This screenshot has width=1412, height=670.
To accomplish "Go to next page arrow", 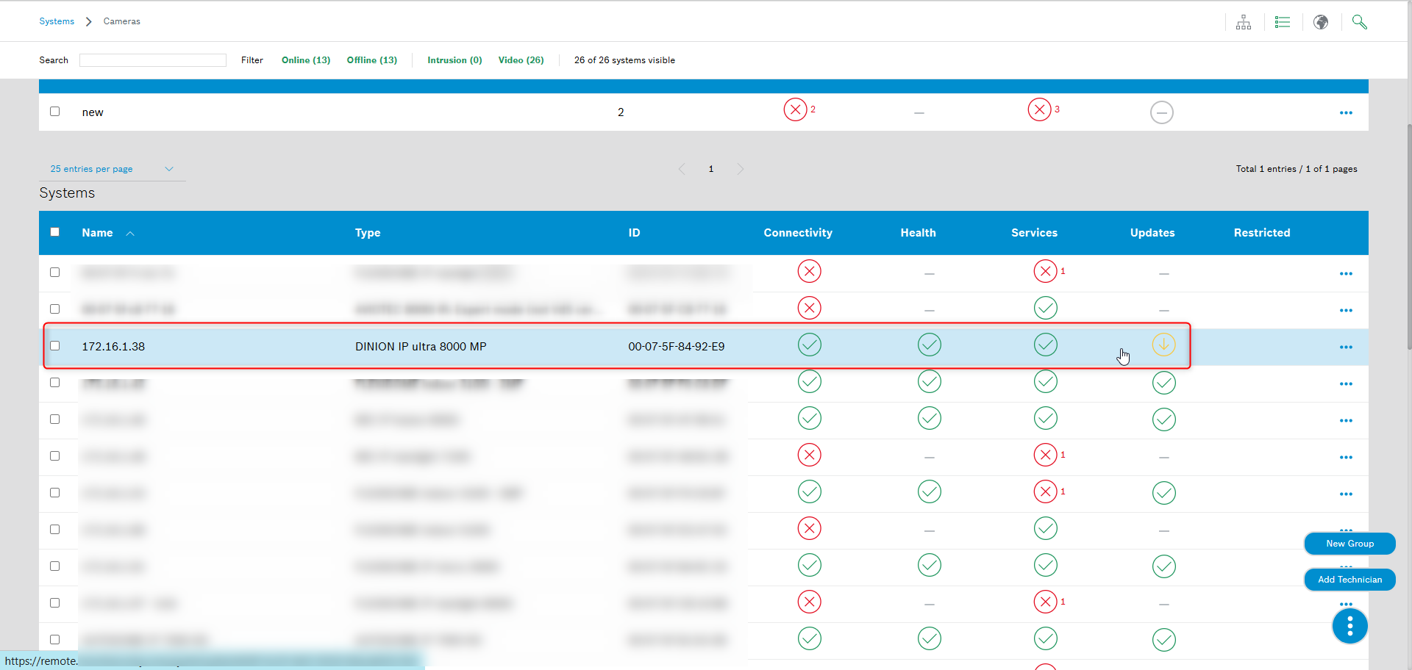I will pyautogui.click(x=741, y=169).
